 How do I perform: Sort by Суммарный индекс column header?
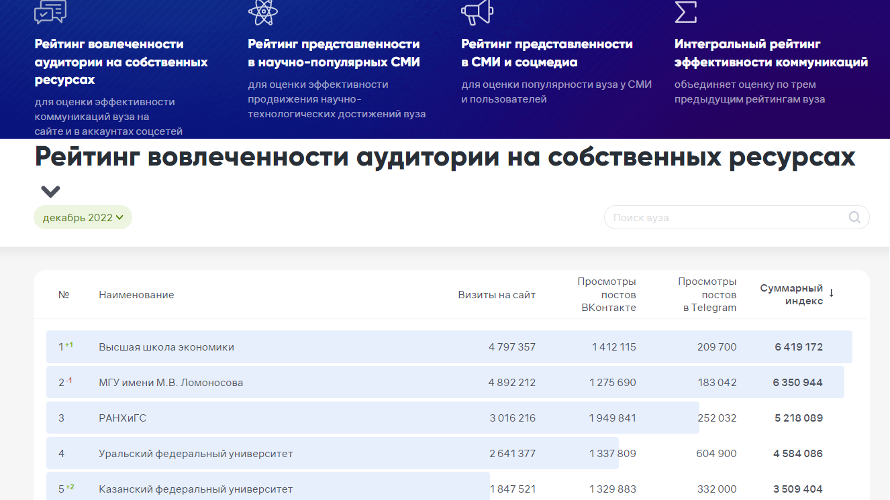pos(791,294)
